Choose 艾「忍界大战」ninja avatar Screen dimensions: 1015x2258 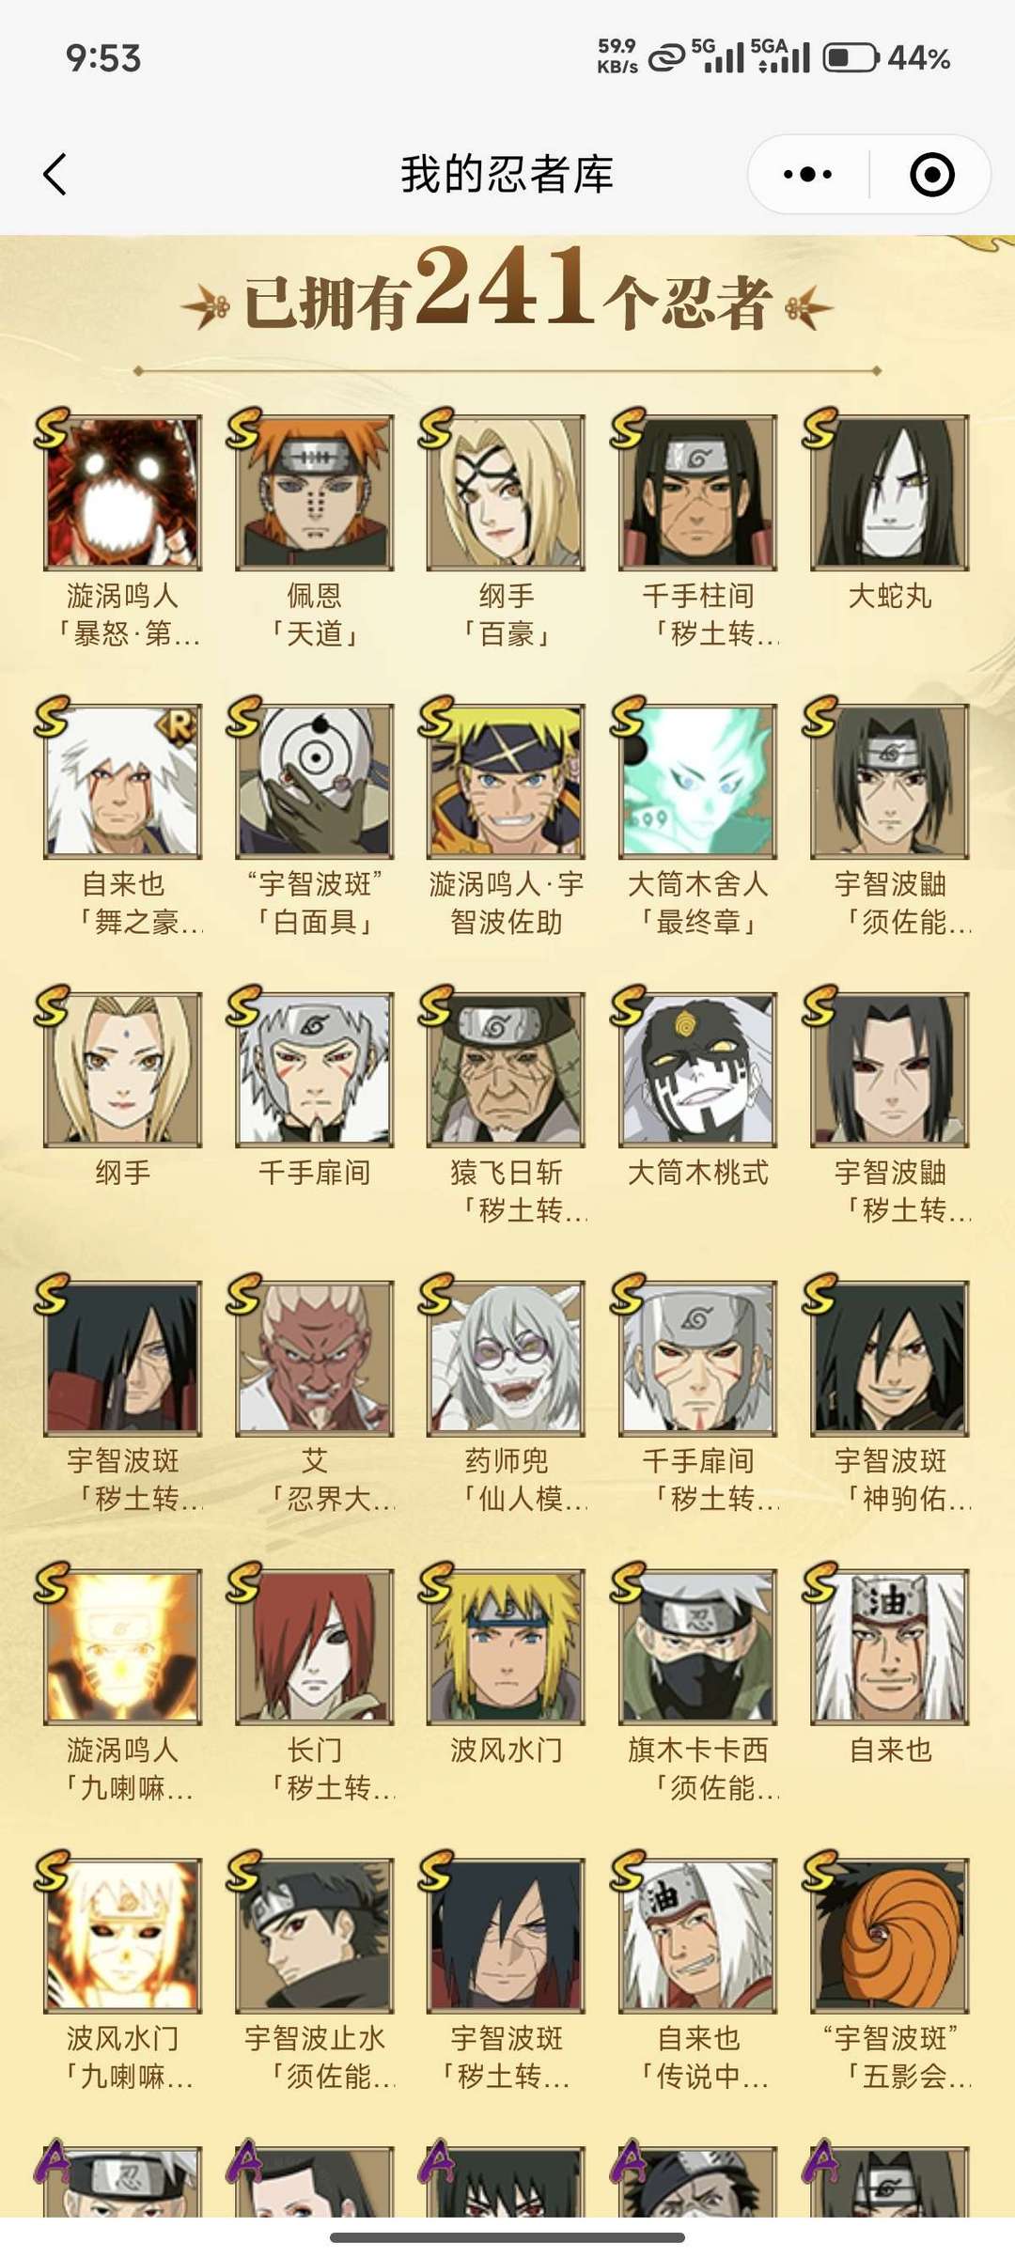314,1357
